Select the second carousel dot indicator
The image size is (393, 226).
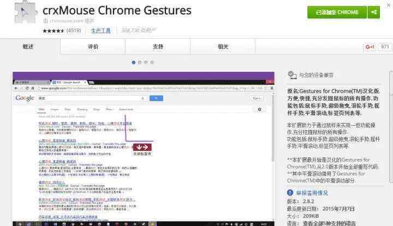[140, 62]
